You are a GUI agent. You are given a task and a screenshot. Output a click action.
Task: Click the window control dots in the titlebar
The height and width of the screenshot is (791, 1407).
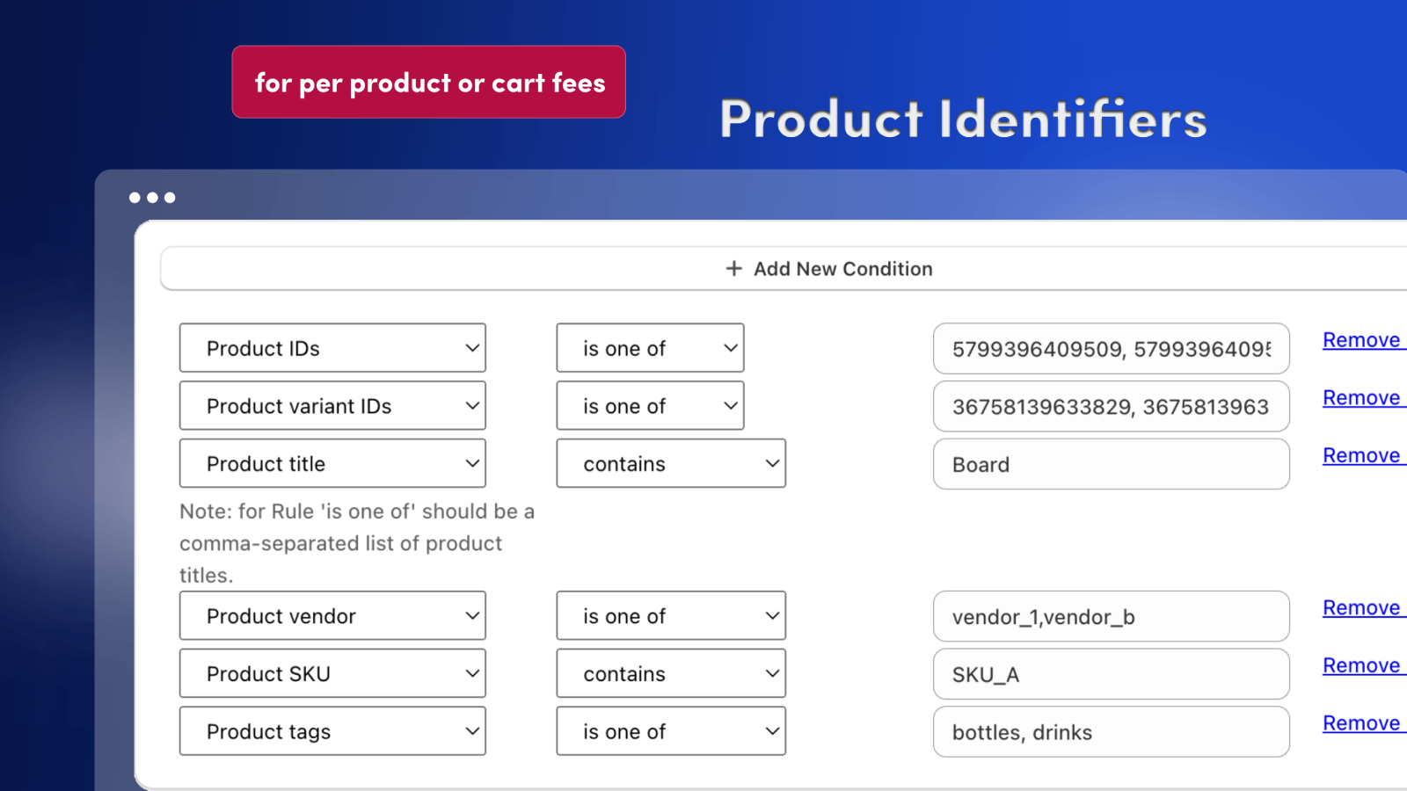152,197
